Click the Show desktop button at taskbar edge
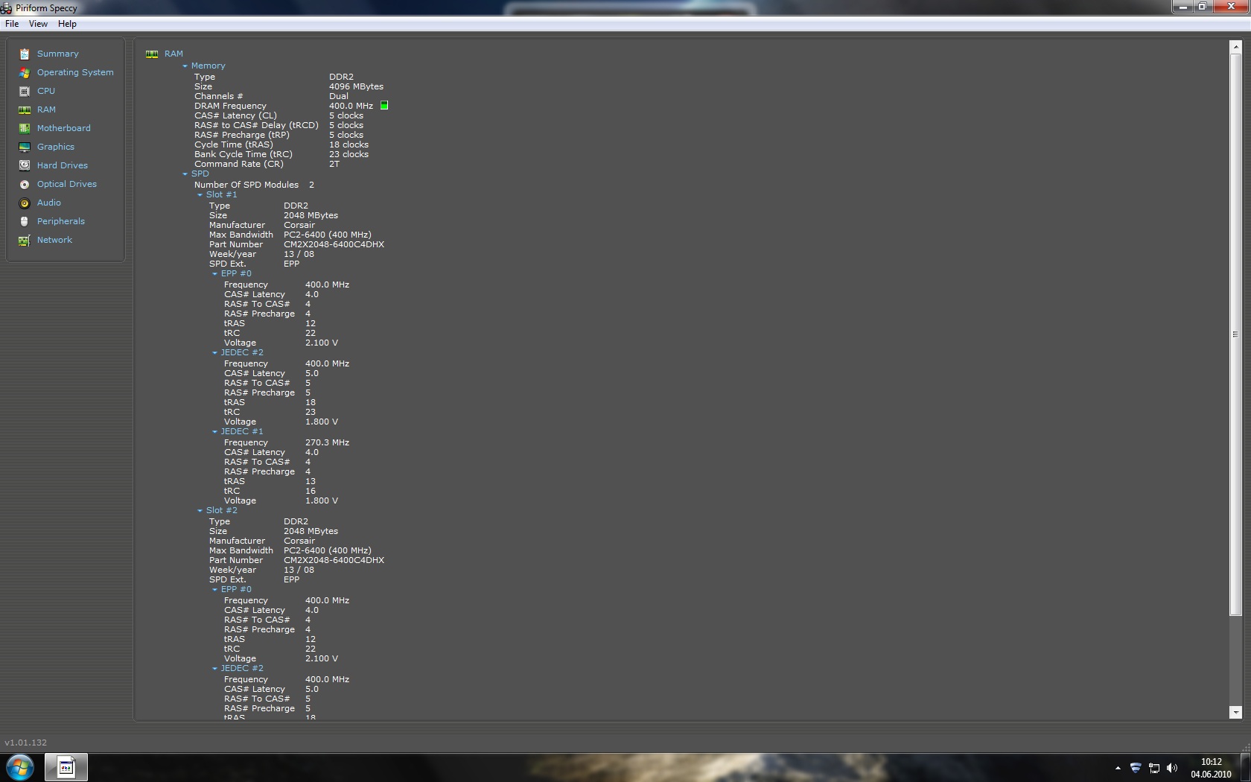 tap(1245, 768)
